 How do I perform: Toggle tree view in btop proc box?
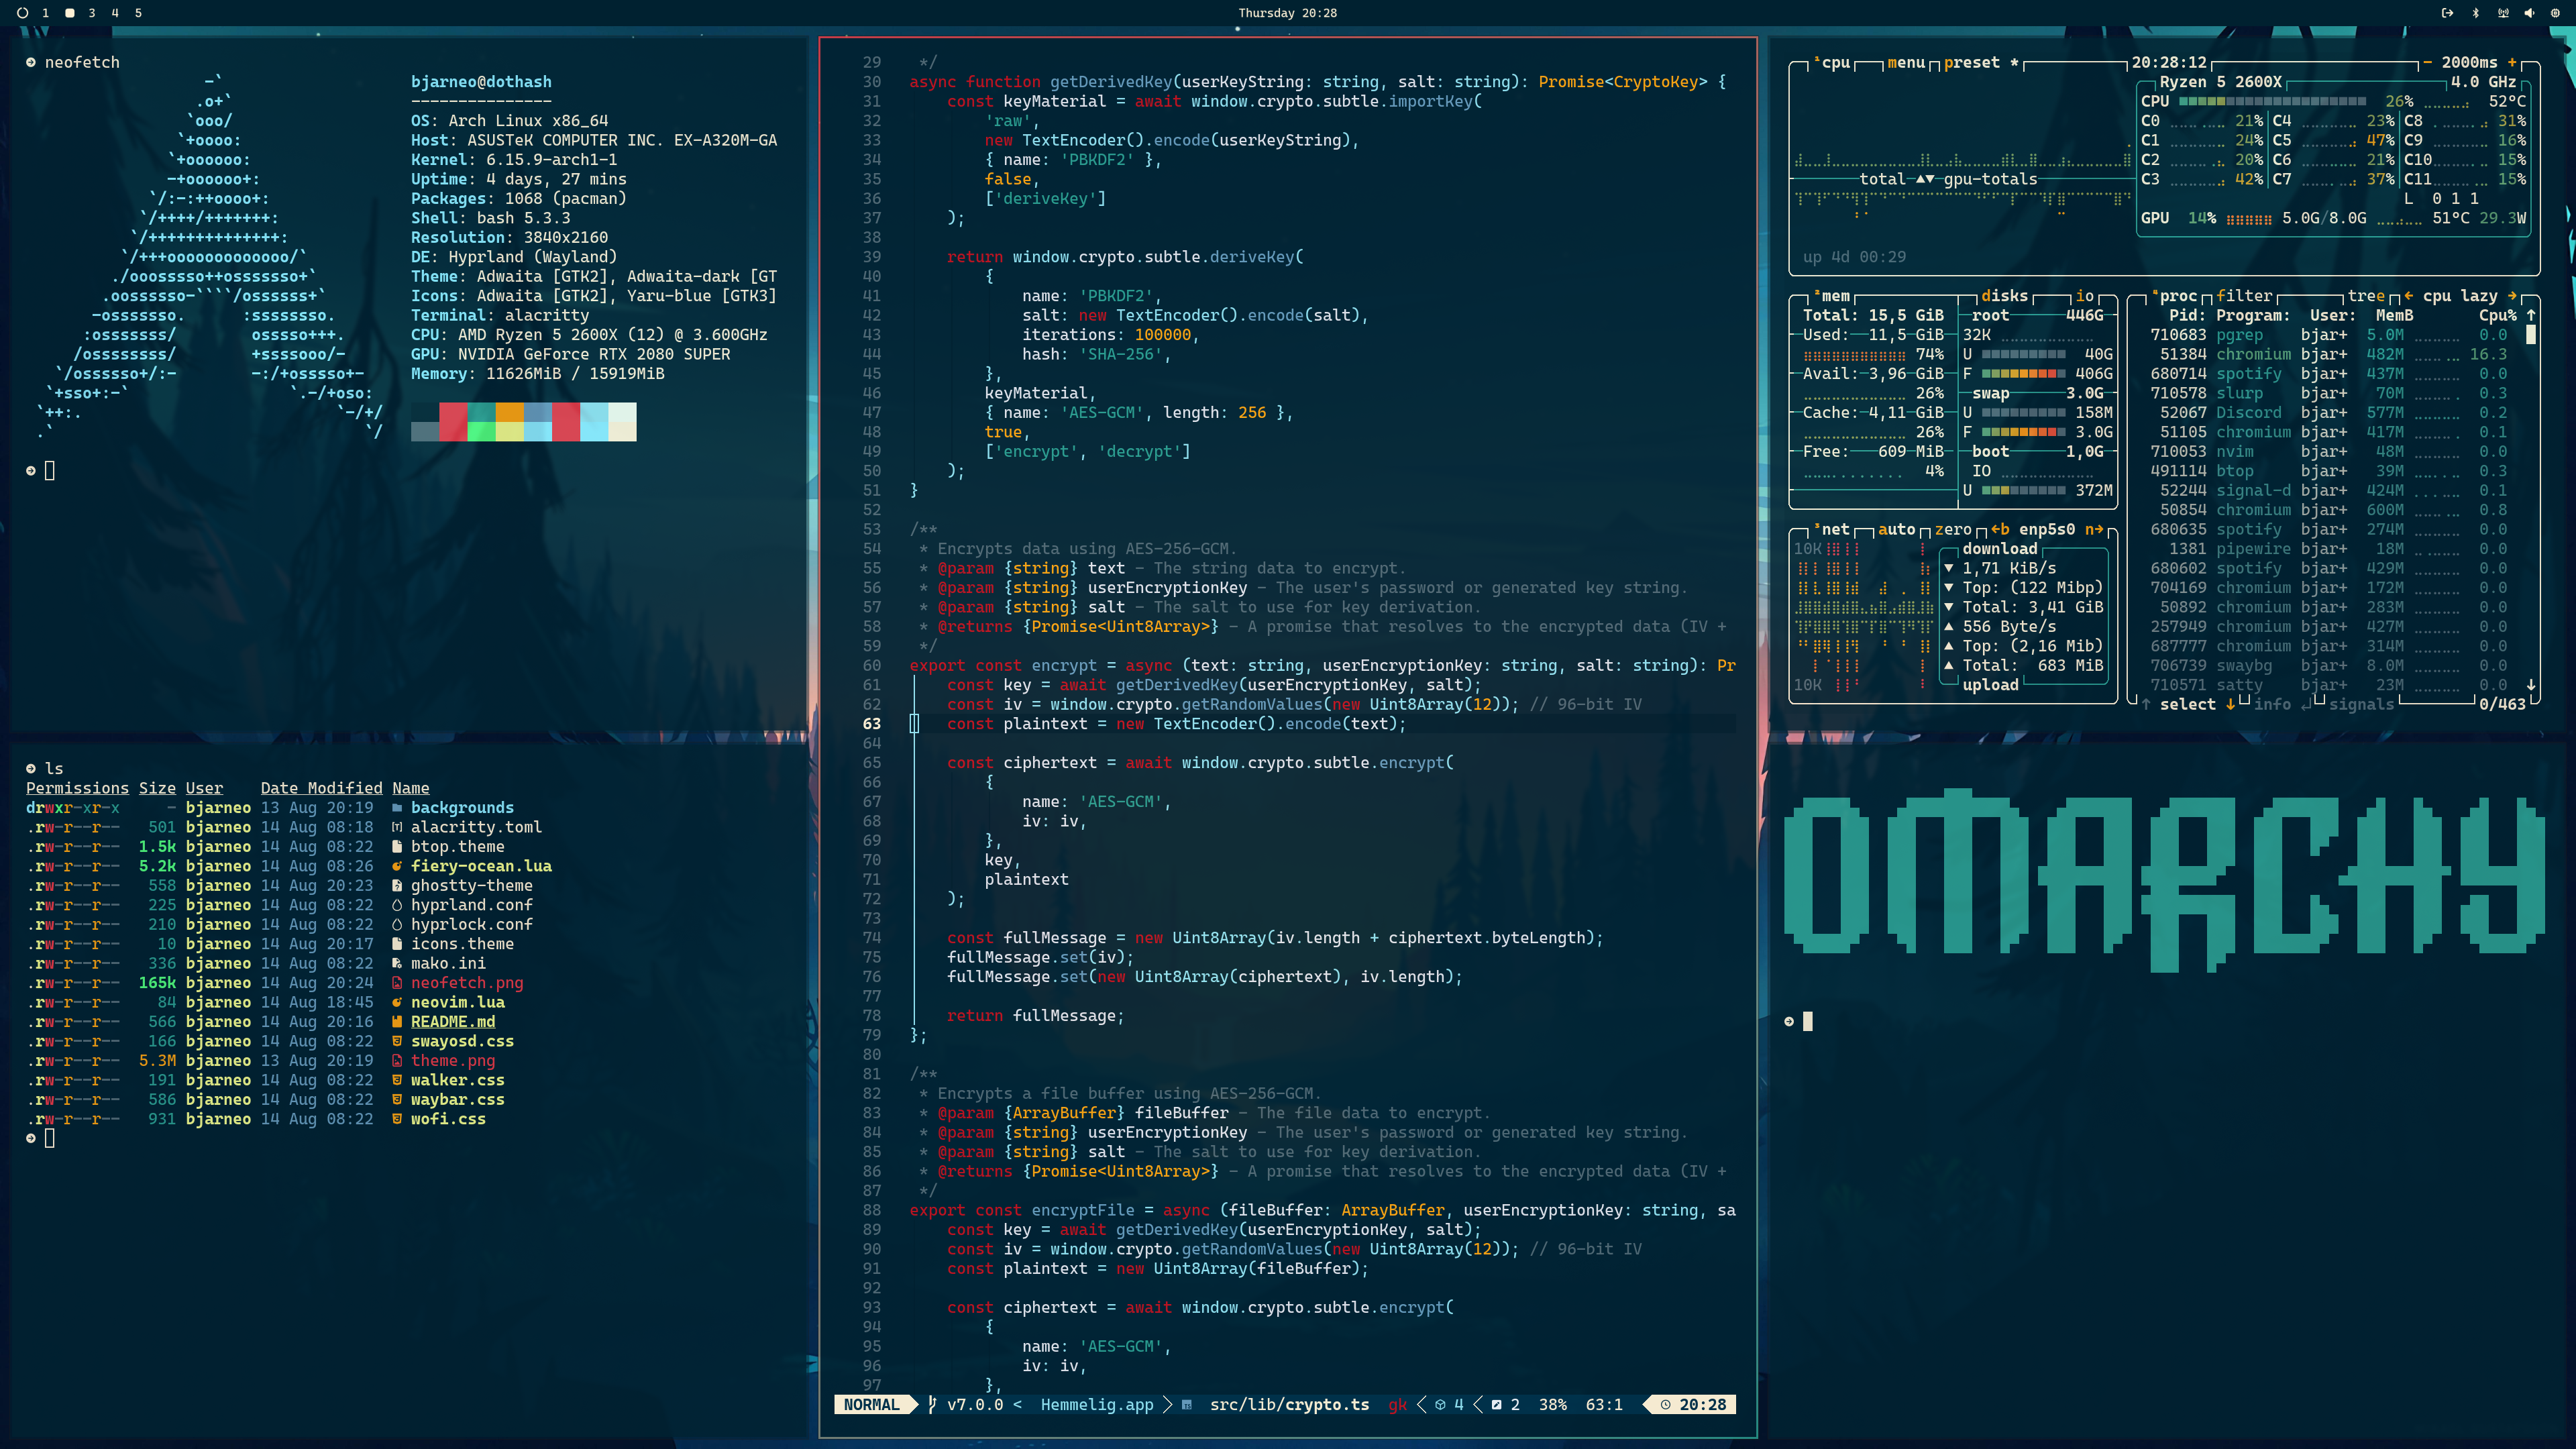click(2366, 296)
